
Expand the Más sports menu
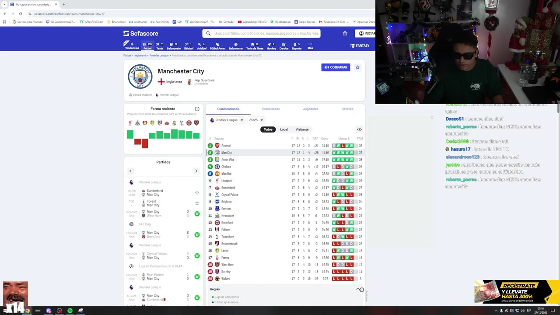click(x=310, y=46)
